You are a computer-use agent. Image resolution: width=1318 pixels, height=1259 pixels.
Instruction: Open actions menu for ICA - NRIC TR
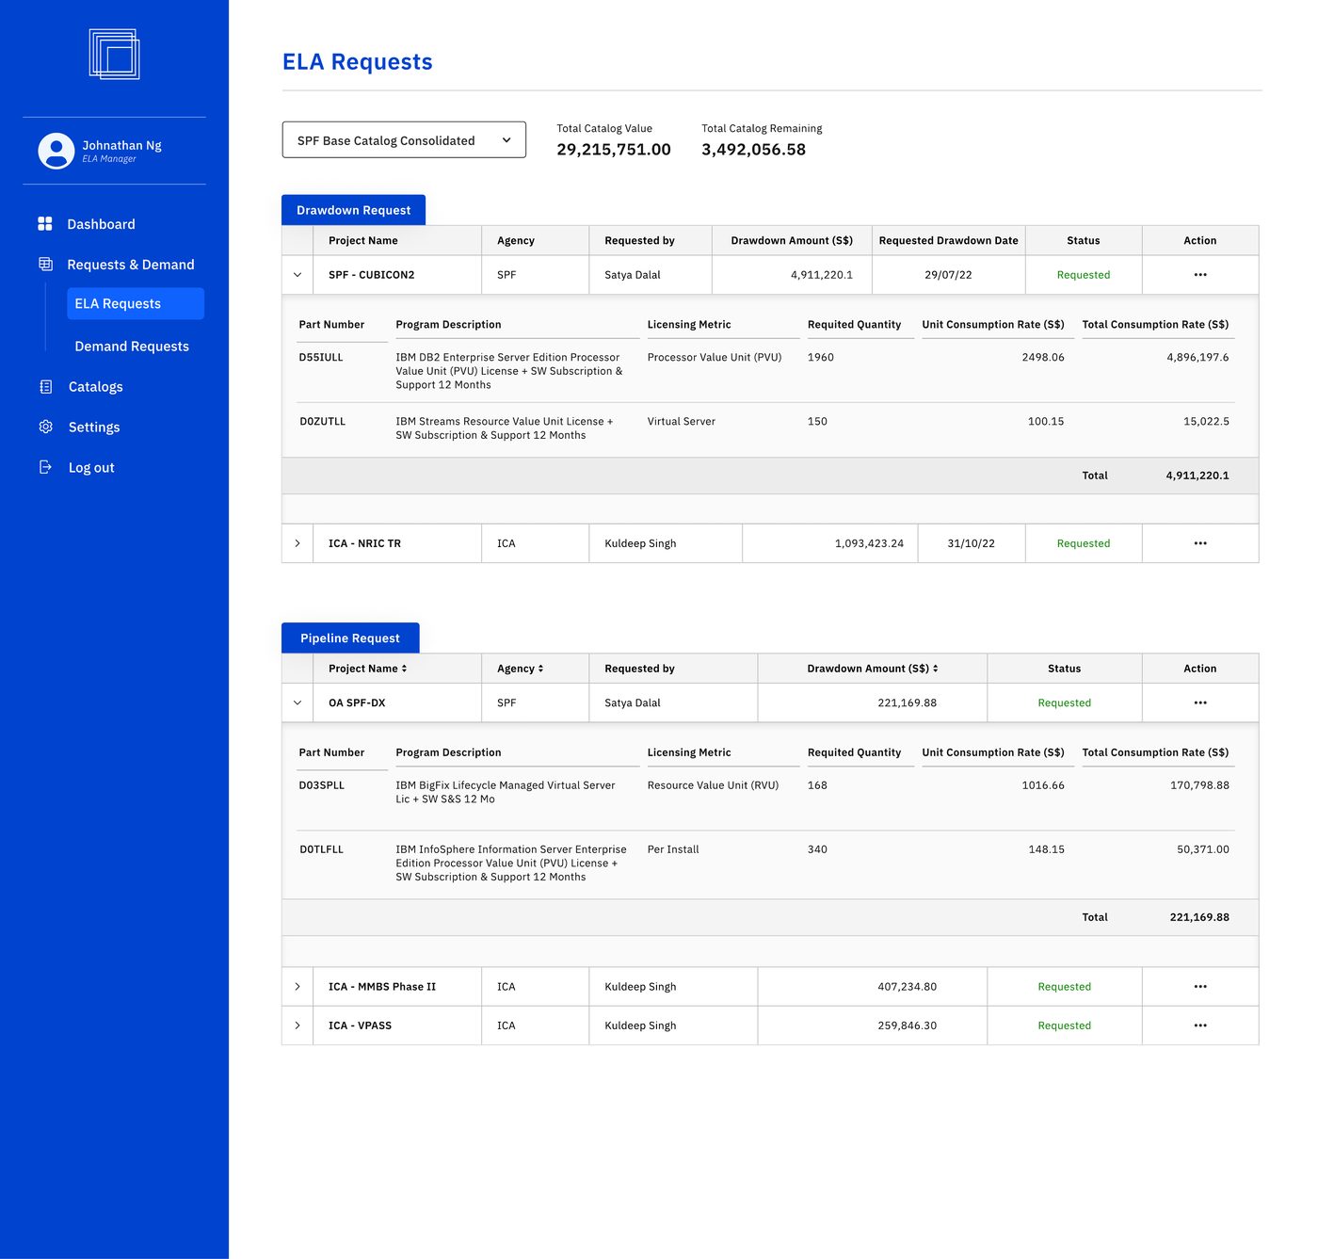pyautogui.click(x=1200, y=543)
